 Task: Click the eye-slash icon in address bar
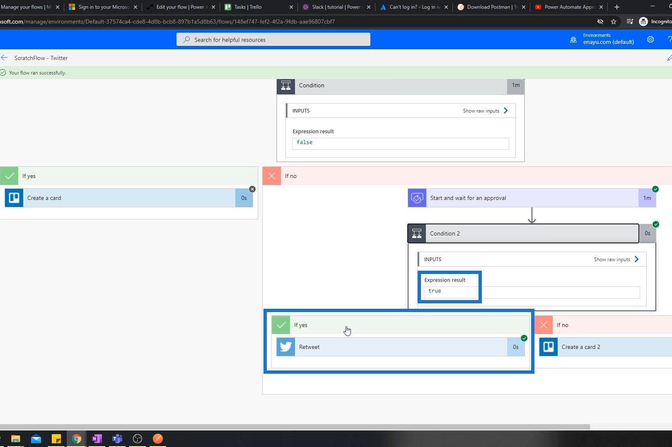pos(600,22)
